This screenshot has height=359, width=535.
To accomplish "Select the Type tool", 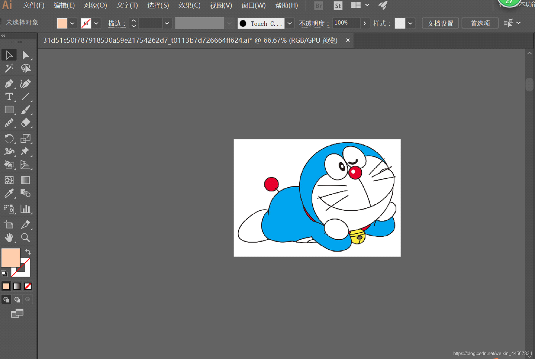I will pyautogui.click(x=9, y=97).
